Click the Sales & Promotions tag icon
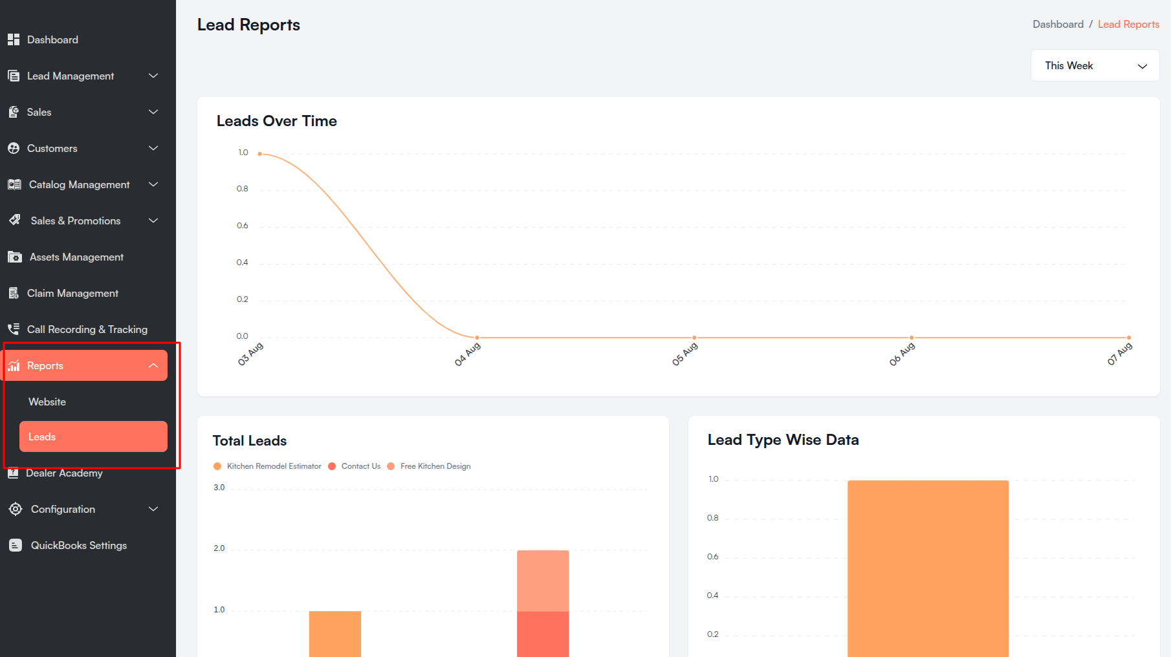 click(x=15, y=221)
